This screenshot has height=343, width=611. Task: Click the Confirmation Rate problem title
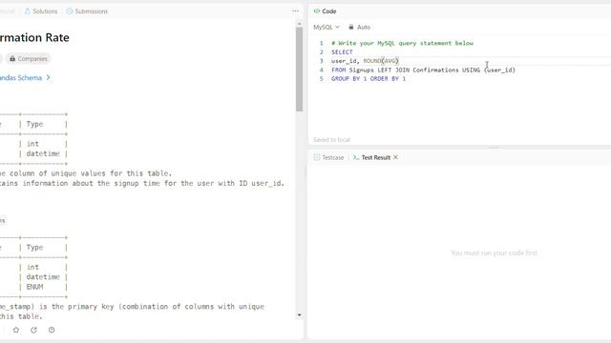[x=34, y=38]
